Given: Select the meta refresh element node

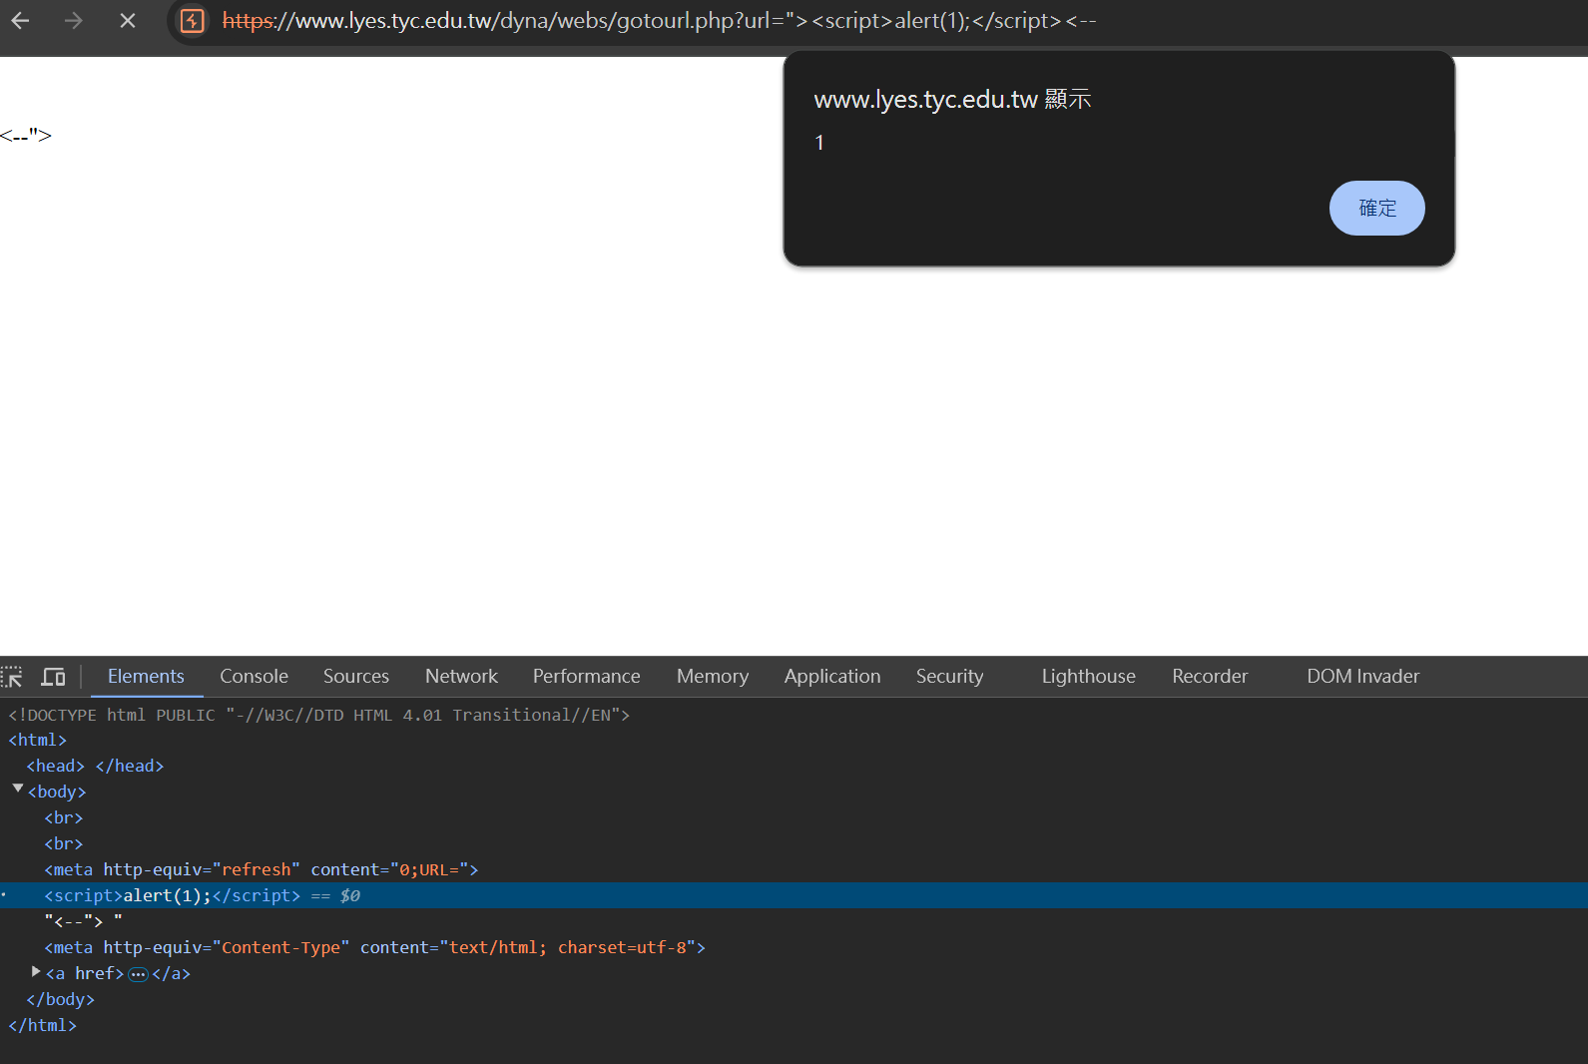Looking at the screenshot, I should 262,869.
